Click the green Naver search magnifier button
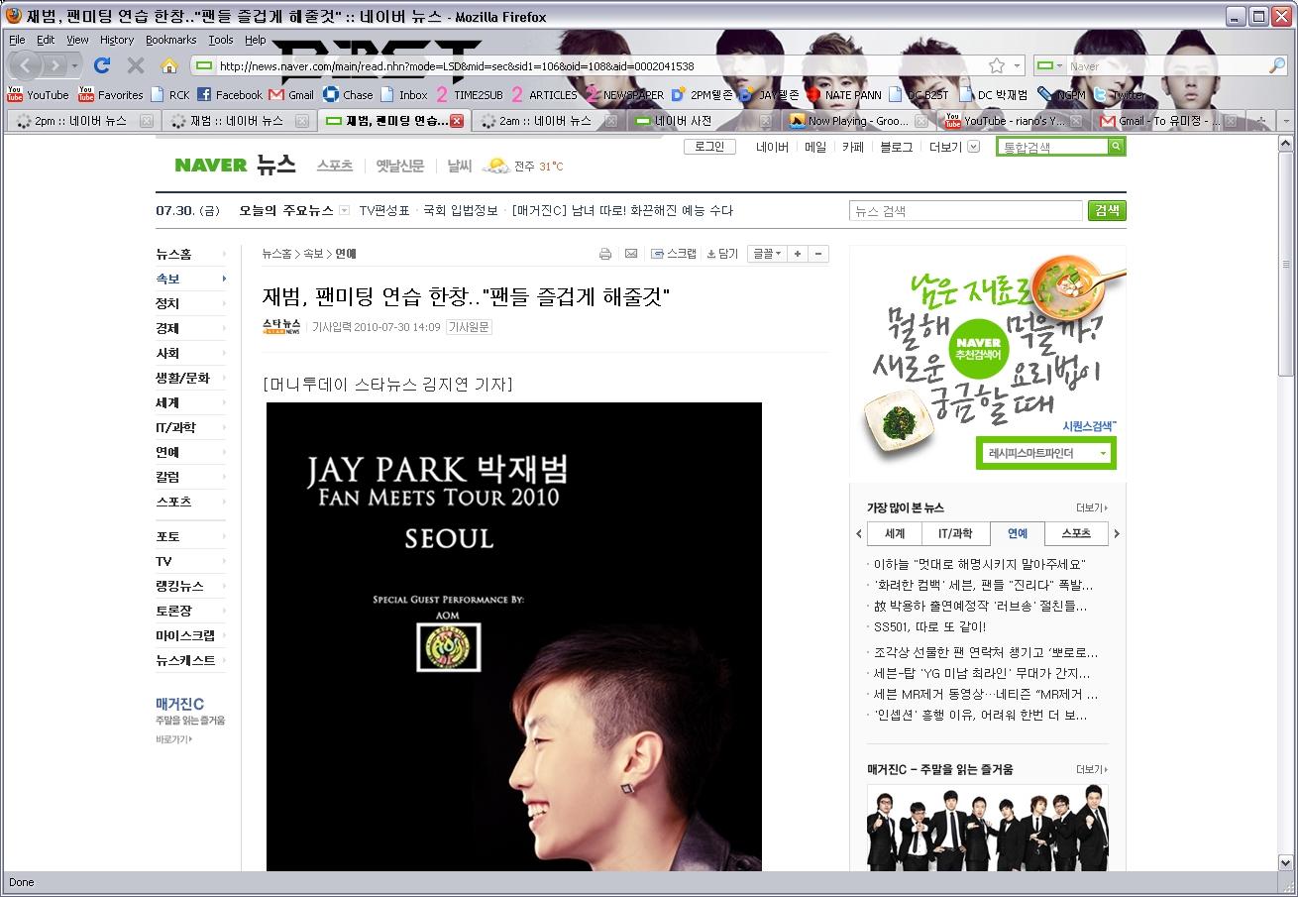1298x897 pixels. [x=1116, y=147]
